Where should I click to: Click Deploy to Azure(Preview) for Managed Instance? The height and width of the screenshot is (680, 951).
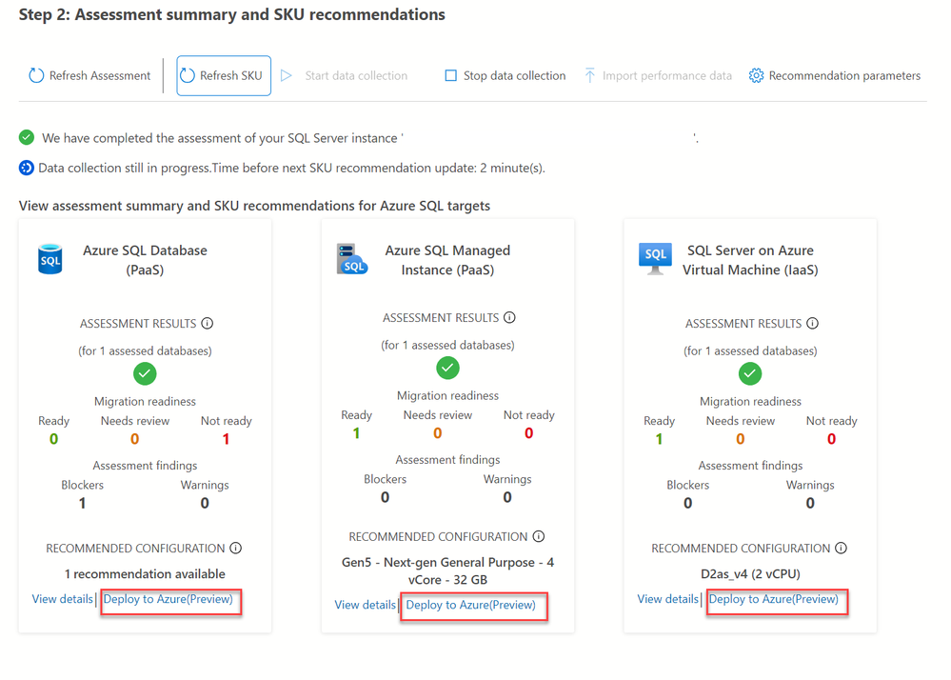click(x=470, y=605)
